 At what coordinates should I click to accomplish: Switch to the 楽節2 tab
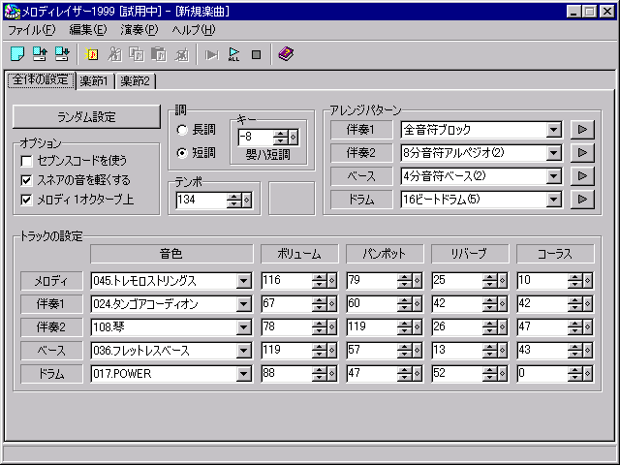coord(136,81)
